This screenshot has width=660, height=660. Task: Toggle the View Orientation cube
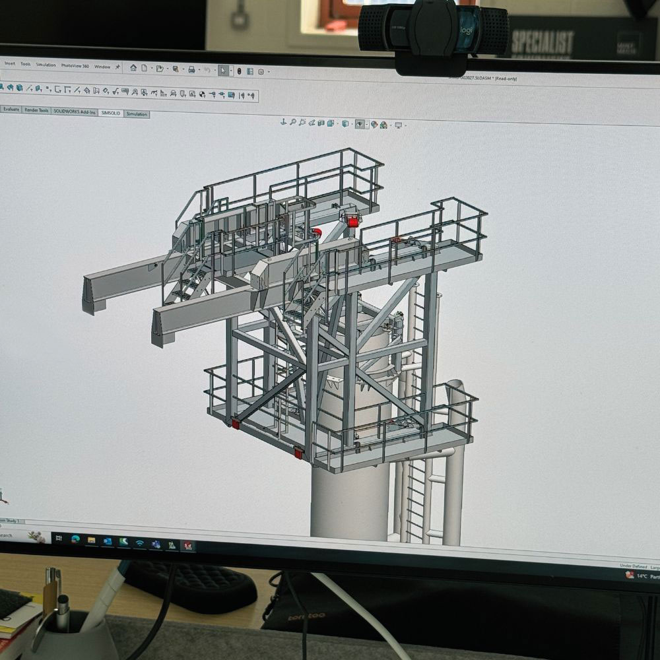pyautogui.click(x=330, y=123)
